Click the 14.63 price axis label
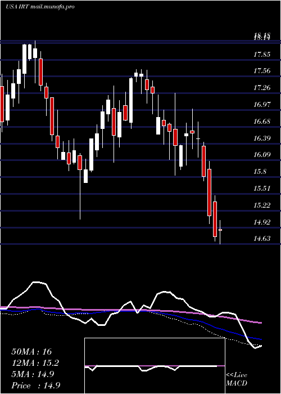Image resolution: width=281 pixels, height=394 pixels. 262,239
